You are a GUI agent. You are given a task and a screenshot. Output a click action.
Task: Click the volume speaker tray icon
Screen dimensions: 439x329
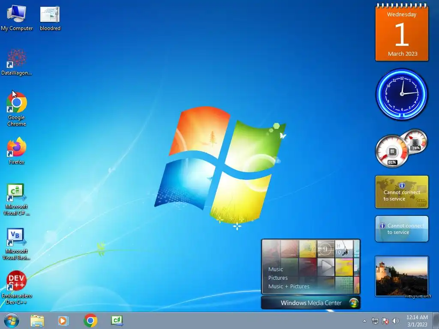click(396, 321)
